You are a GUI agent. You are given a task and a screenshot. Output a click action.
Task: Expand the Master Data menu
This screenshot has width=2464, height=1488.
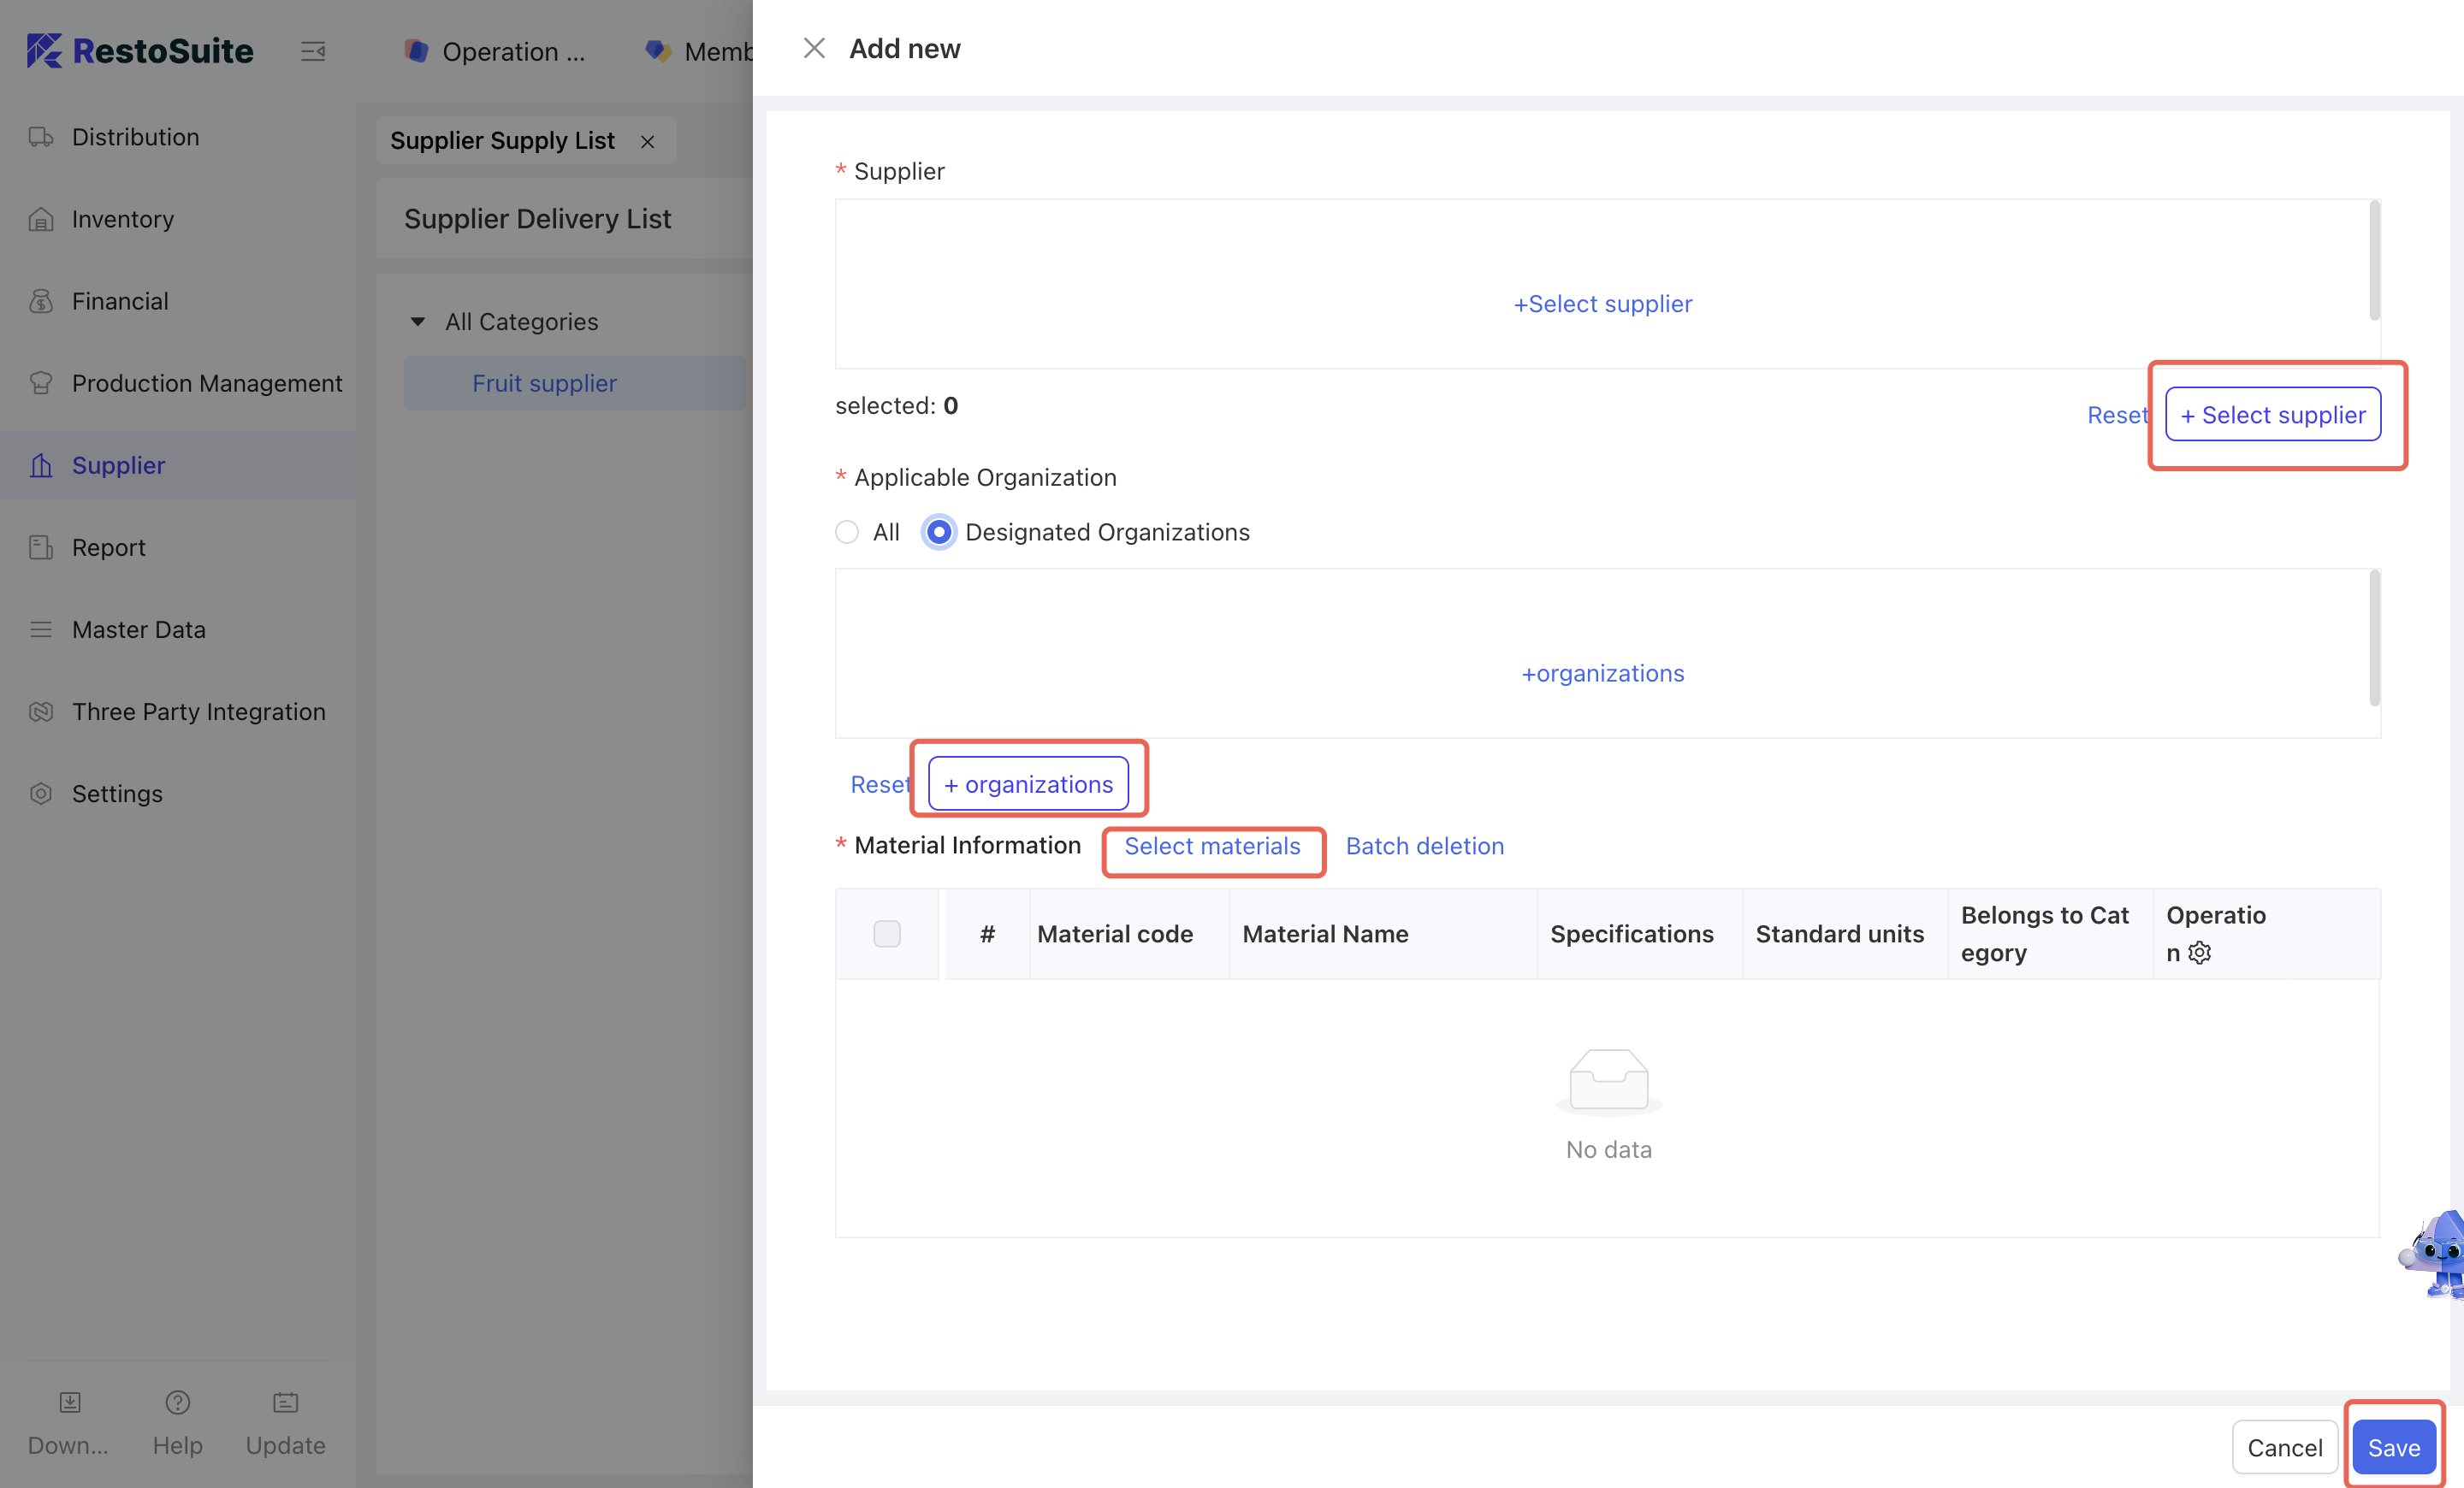[x=138, y=629]
